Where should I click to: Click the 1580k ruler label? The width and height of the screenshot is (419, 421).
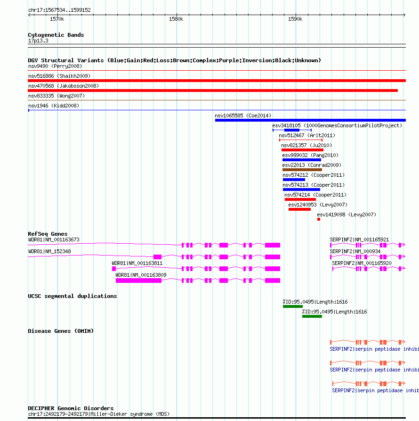pyautogui.click(x=176, y=19)
